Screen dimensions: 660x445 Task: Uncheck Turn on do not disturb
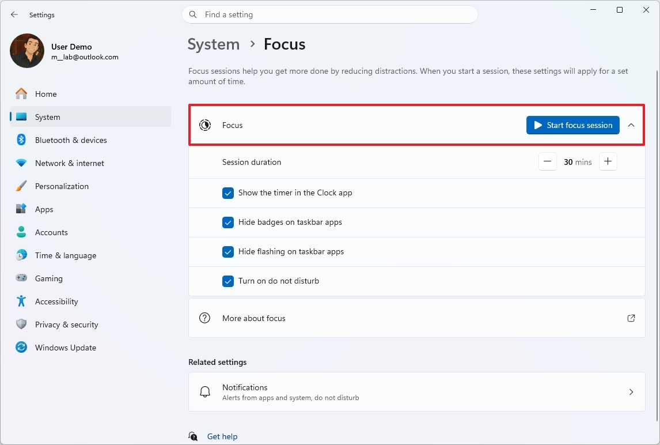(x=228, y=281)
